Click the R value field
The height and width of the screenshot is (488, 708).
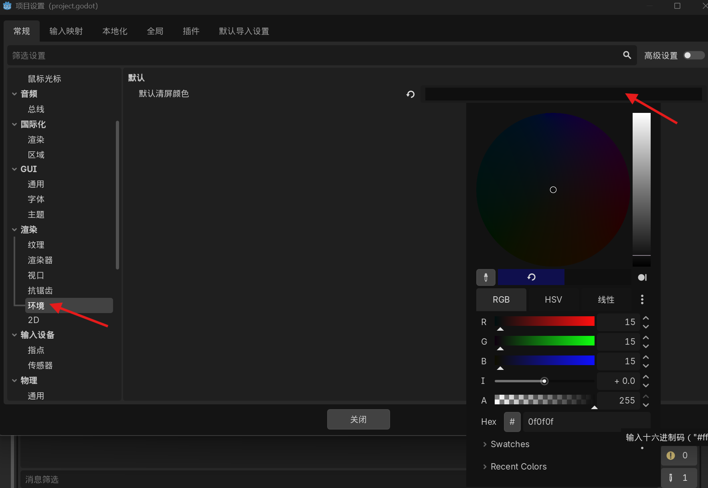[x=619, y=322]
